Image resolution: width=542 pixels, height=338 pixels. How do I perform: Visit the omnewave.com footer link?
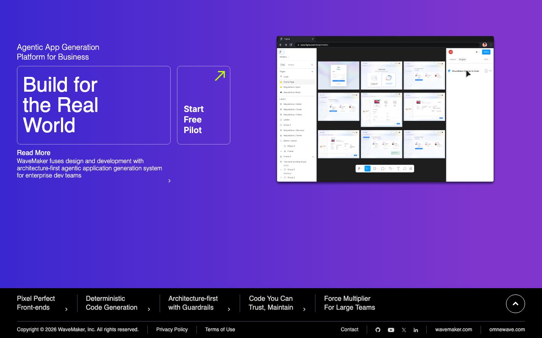click(x=507, y=330)
